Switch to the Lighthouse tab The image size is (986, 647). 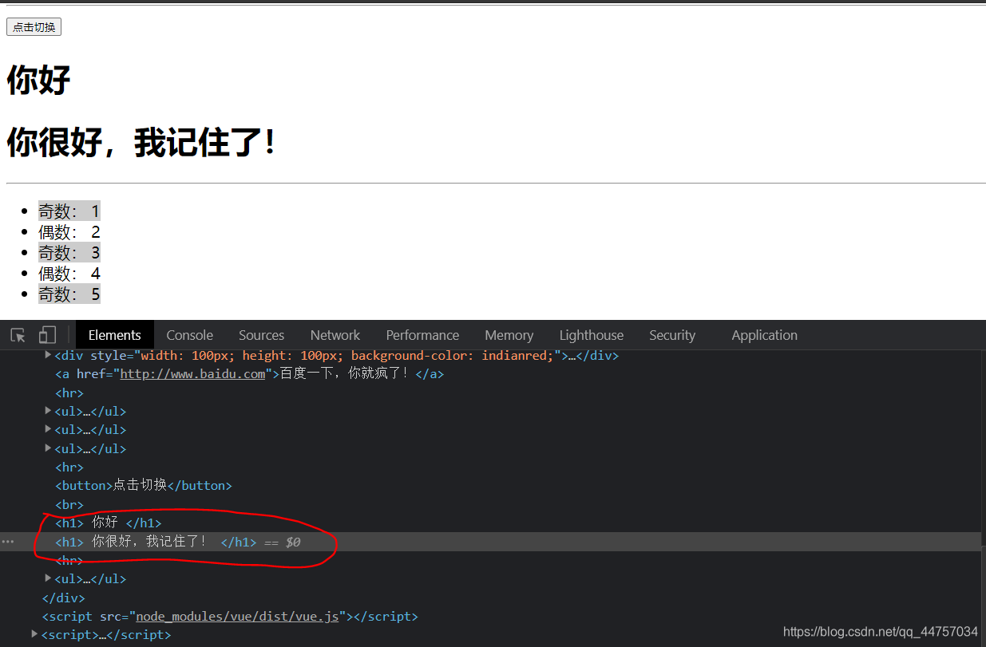click(x=592, y=335)
